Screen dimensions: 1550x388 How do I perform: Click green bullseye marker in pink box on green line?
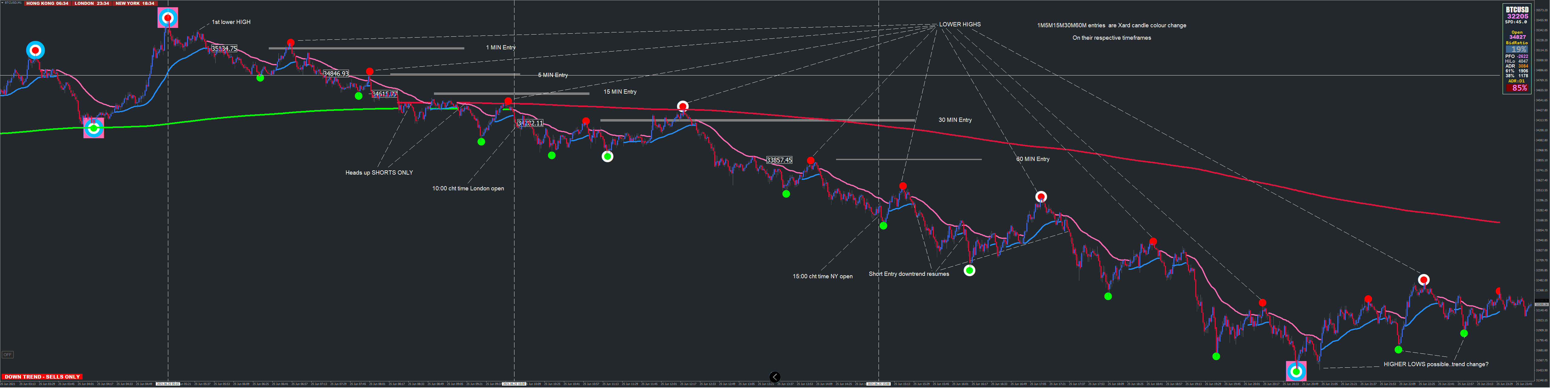point(93,128)
